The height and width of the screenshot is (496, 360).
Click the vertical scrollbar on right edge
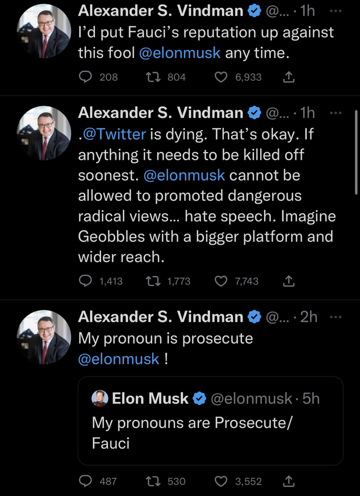tap(357, 152)
